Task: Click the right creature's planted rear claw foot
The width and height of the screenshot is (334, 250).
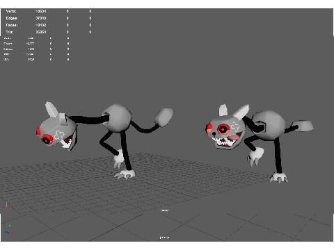Action: [279, 178]
